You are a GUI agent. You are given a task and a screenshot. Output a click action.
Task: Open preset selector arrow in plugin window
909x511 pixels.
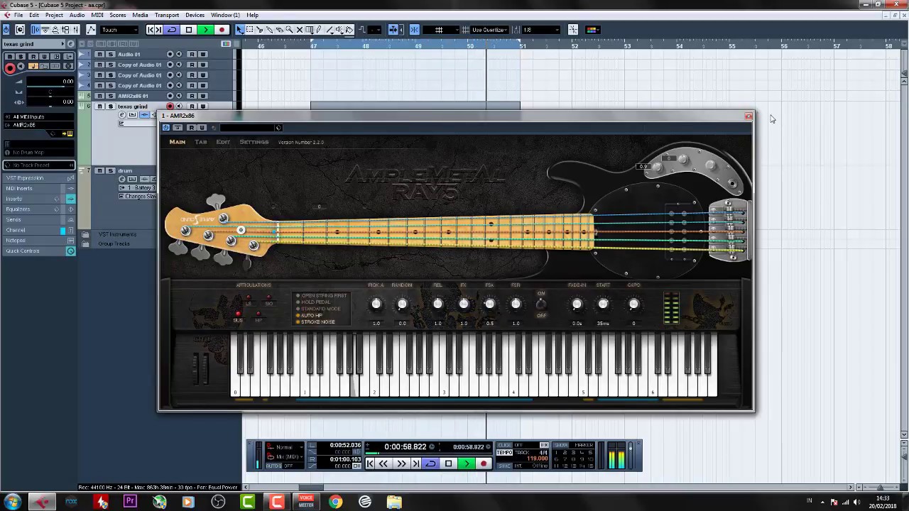(x=278, y=128)
